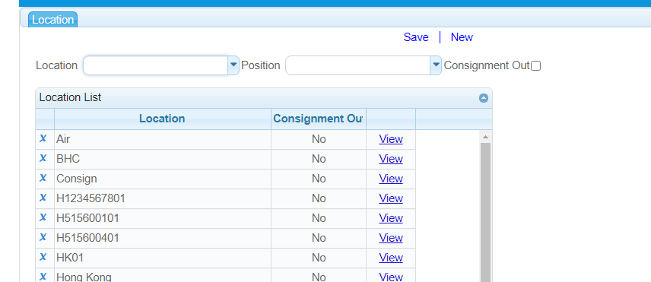The width and height of the screenshot is (651, 282).
Task: Collapse the Location List panel
Action: [484, 98]
